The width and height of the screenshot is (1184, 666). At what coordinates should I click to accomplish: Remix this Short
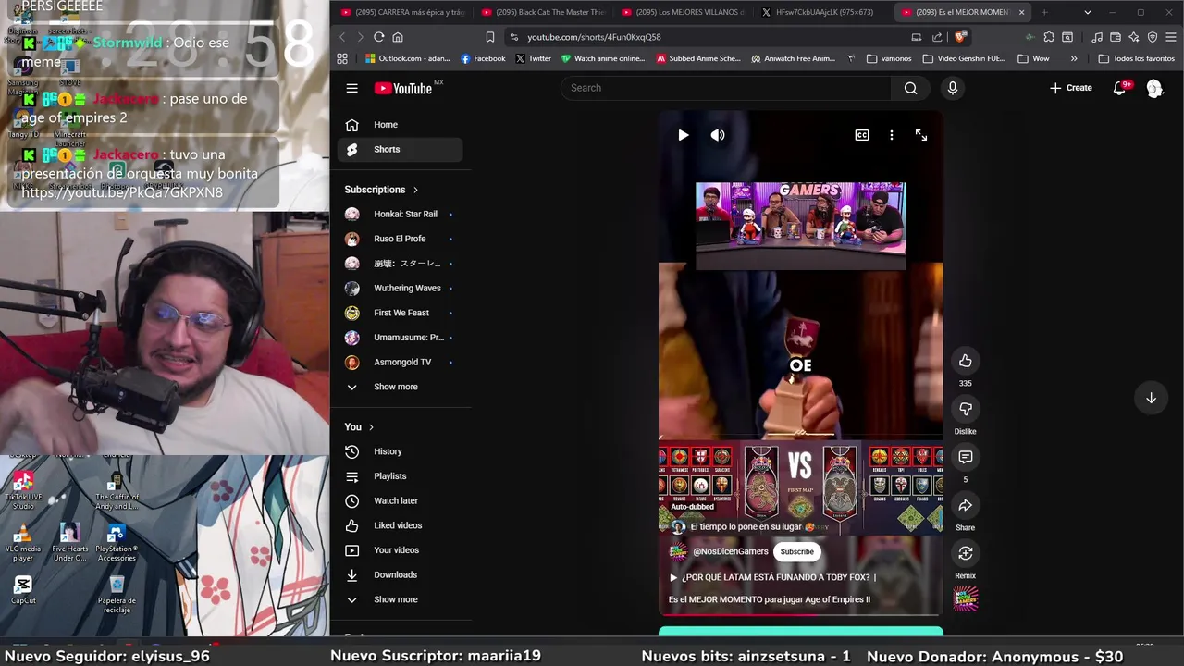(965, 553)
